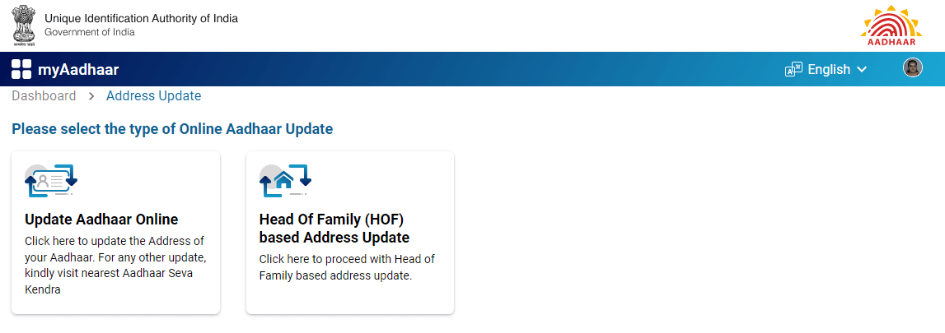
Task: Click the Update Aadhaar Online card icon
Action: tap(51, 182)
